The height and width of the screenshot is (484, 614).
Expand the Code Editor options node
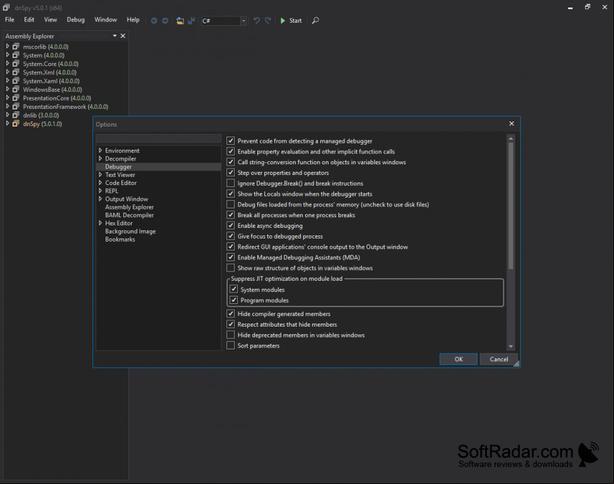click(x=100, y=183)
